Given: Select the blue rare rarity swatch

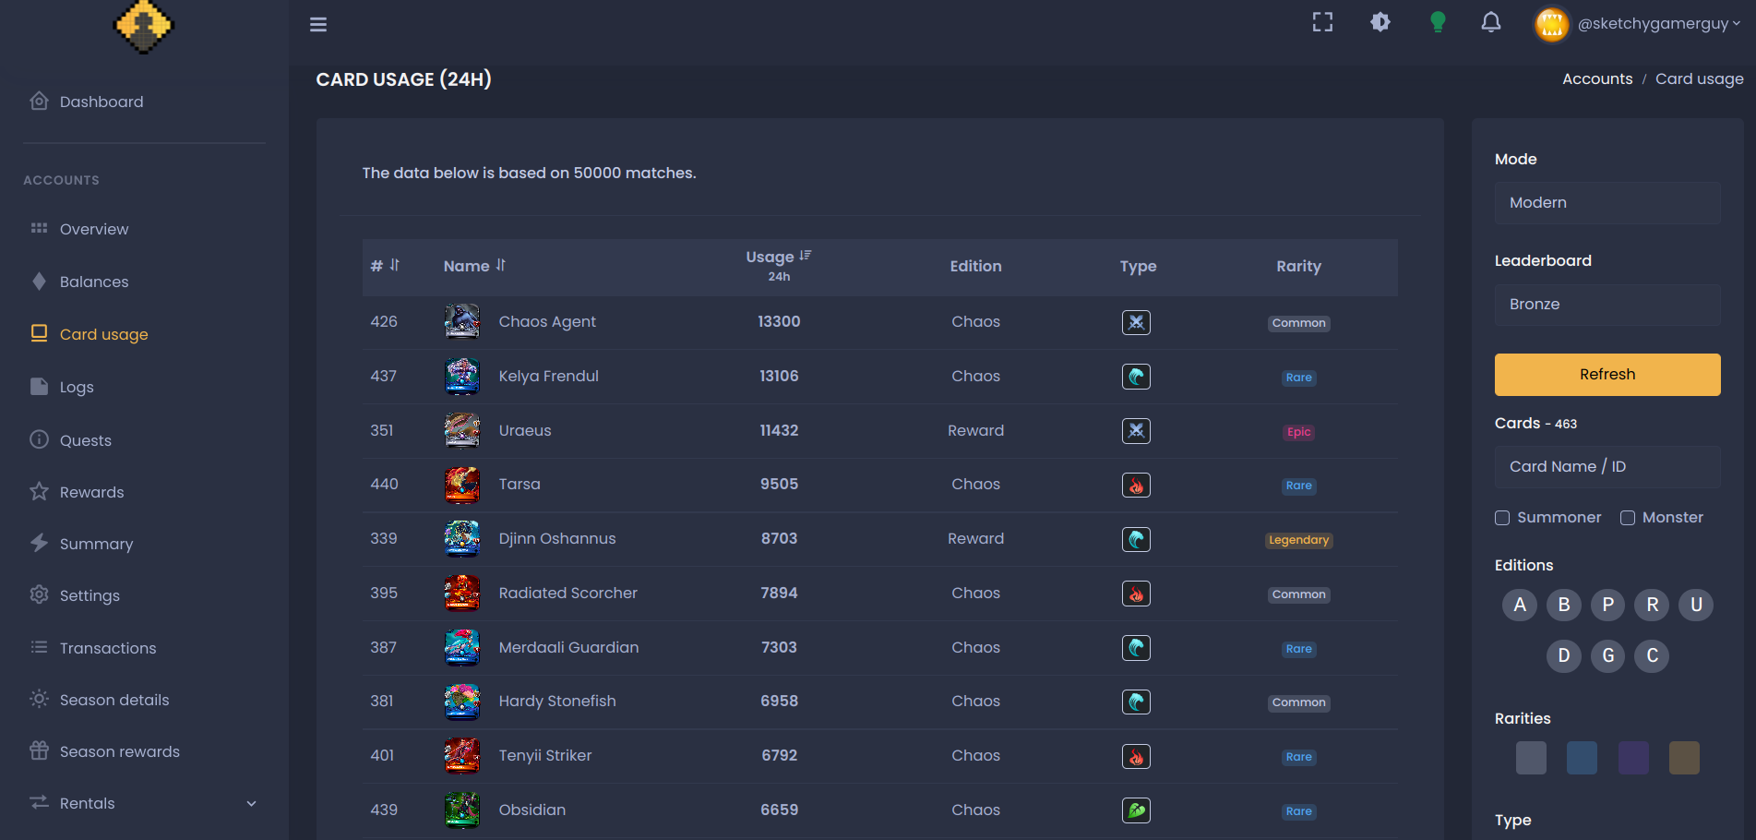Looking at the screenshot, I should (x=1582, y=758).
